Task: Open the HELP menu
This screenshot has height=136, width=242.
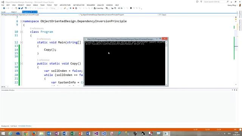Action: (x=117, y=5)
